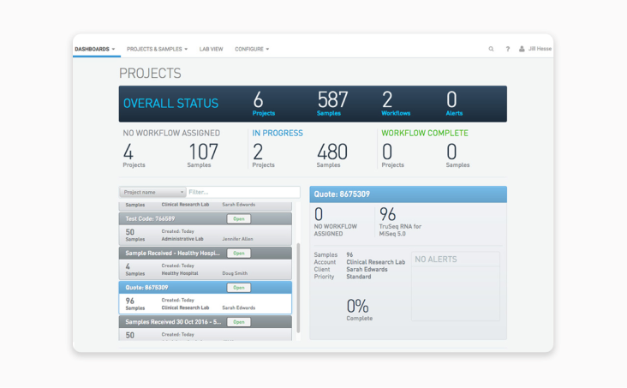Click the user avatar icon beside Jill Hesse
Screen dimensions: 627x388
tap(522, 49)
